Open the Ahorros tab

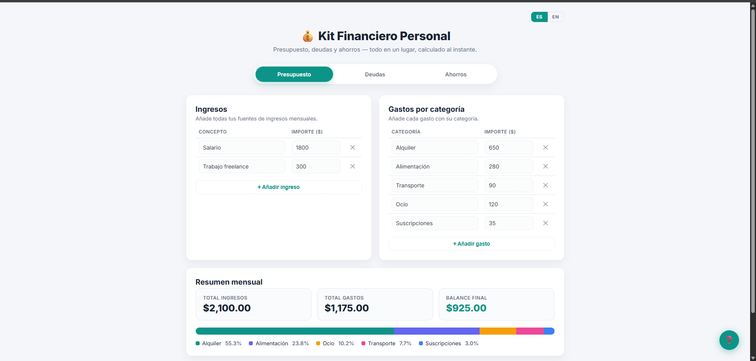456,74
